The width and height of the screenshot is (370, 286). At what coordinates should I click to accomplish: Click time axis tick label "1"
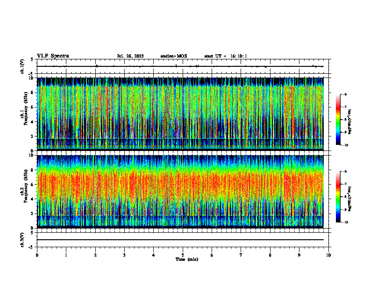(x=66, y=255)
